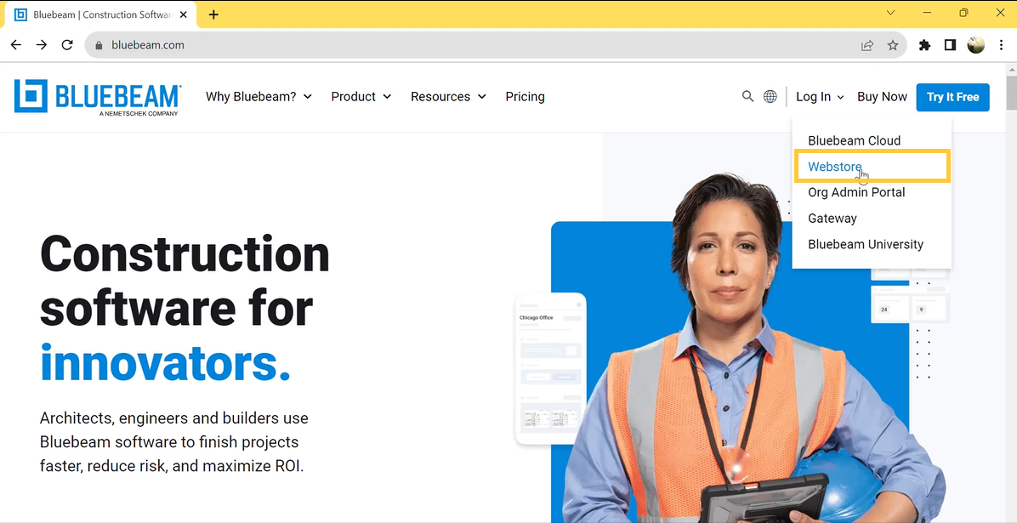Collapse the Log In dropdown
This screenshot has width=1017, height=523.
820,97
